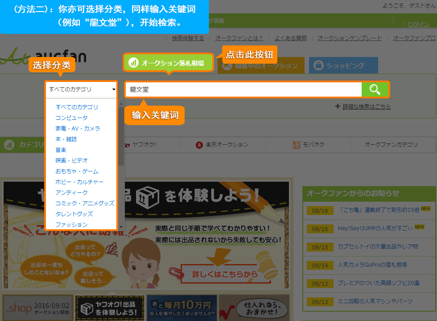Open news カプセルトイの大量出品やレア物
The height and width of the screenshot is (321, 437).
point(378,247)
